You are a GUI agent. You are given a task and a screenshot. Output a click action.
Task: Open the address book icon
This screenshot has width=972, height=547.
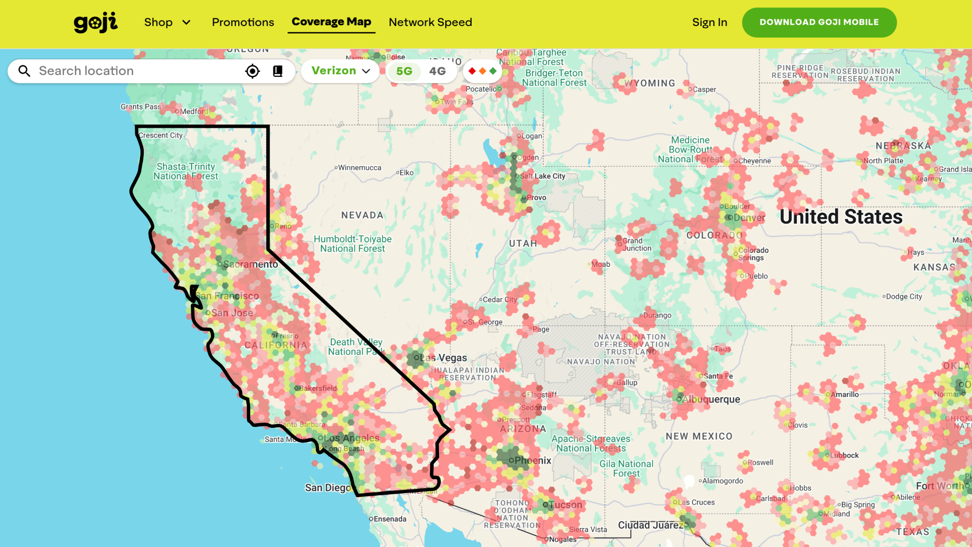coord(278,71)
